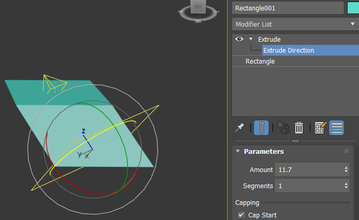The height and width of the screenshot is (220, 359).
Task: Click Make Unique icon
Action: (x=283, y=128)
